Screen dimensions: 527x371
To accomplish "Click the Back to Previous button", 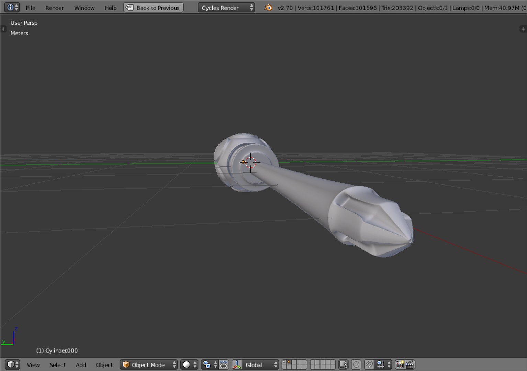I will pos(154,8).
